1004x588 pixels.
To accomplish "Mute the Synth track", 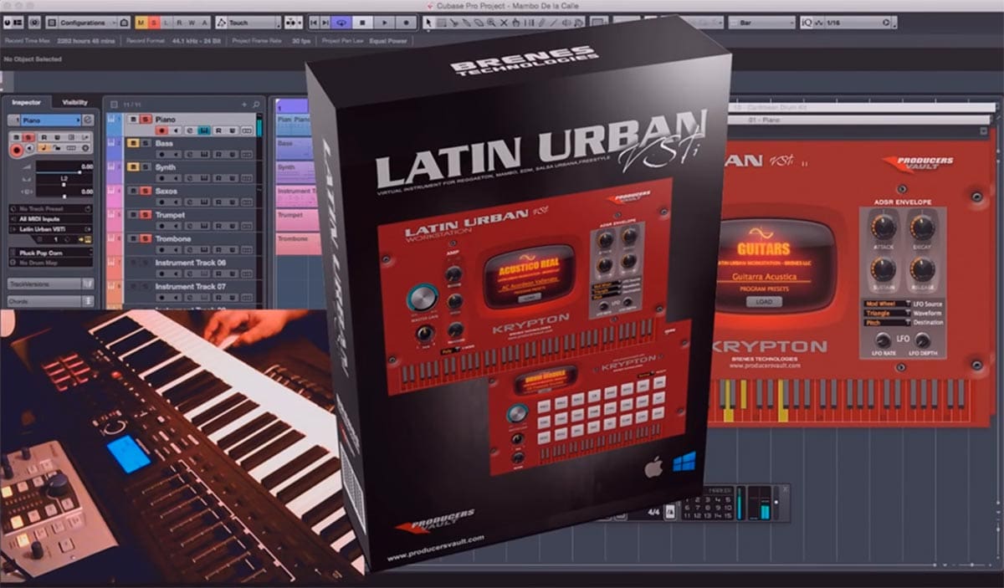I will coord(132,167).
